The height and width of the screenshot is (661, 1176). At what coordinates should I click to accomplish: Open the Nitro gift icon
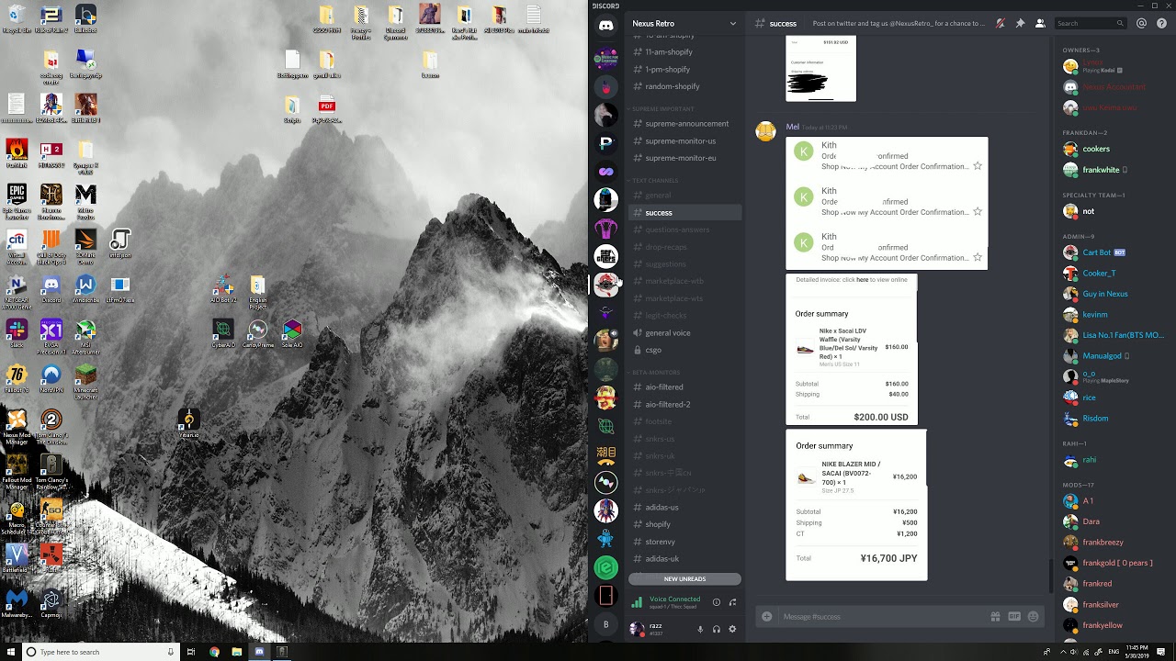coord(995,617)
